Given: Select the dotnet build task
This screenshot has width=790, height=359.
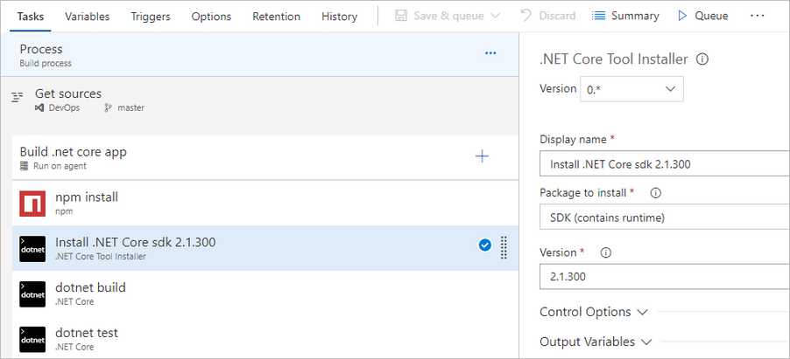Looking at the screenshot, I should tap(265, 293).
